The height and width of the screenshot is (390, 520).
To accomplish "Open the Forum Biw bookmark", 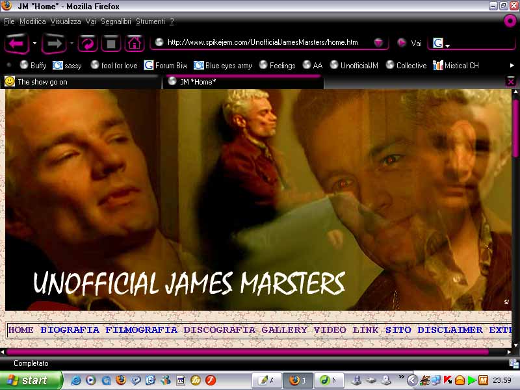I will coord(166,66).
